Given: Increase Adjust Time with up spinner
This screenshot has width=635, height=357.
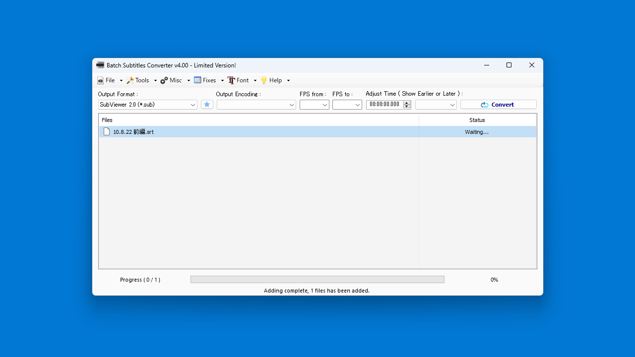Looking at the screenshot, I should click(407, 103).
